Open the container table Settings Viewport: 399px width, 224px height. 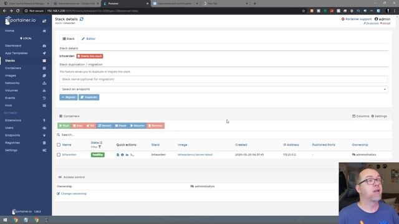point(379,116)
